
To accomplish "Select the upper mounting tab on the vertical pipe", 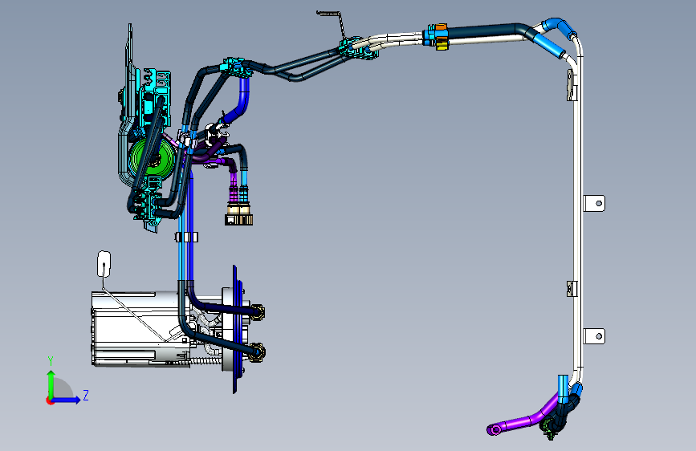I will pos(594,203).
